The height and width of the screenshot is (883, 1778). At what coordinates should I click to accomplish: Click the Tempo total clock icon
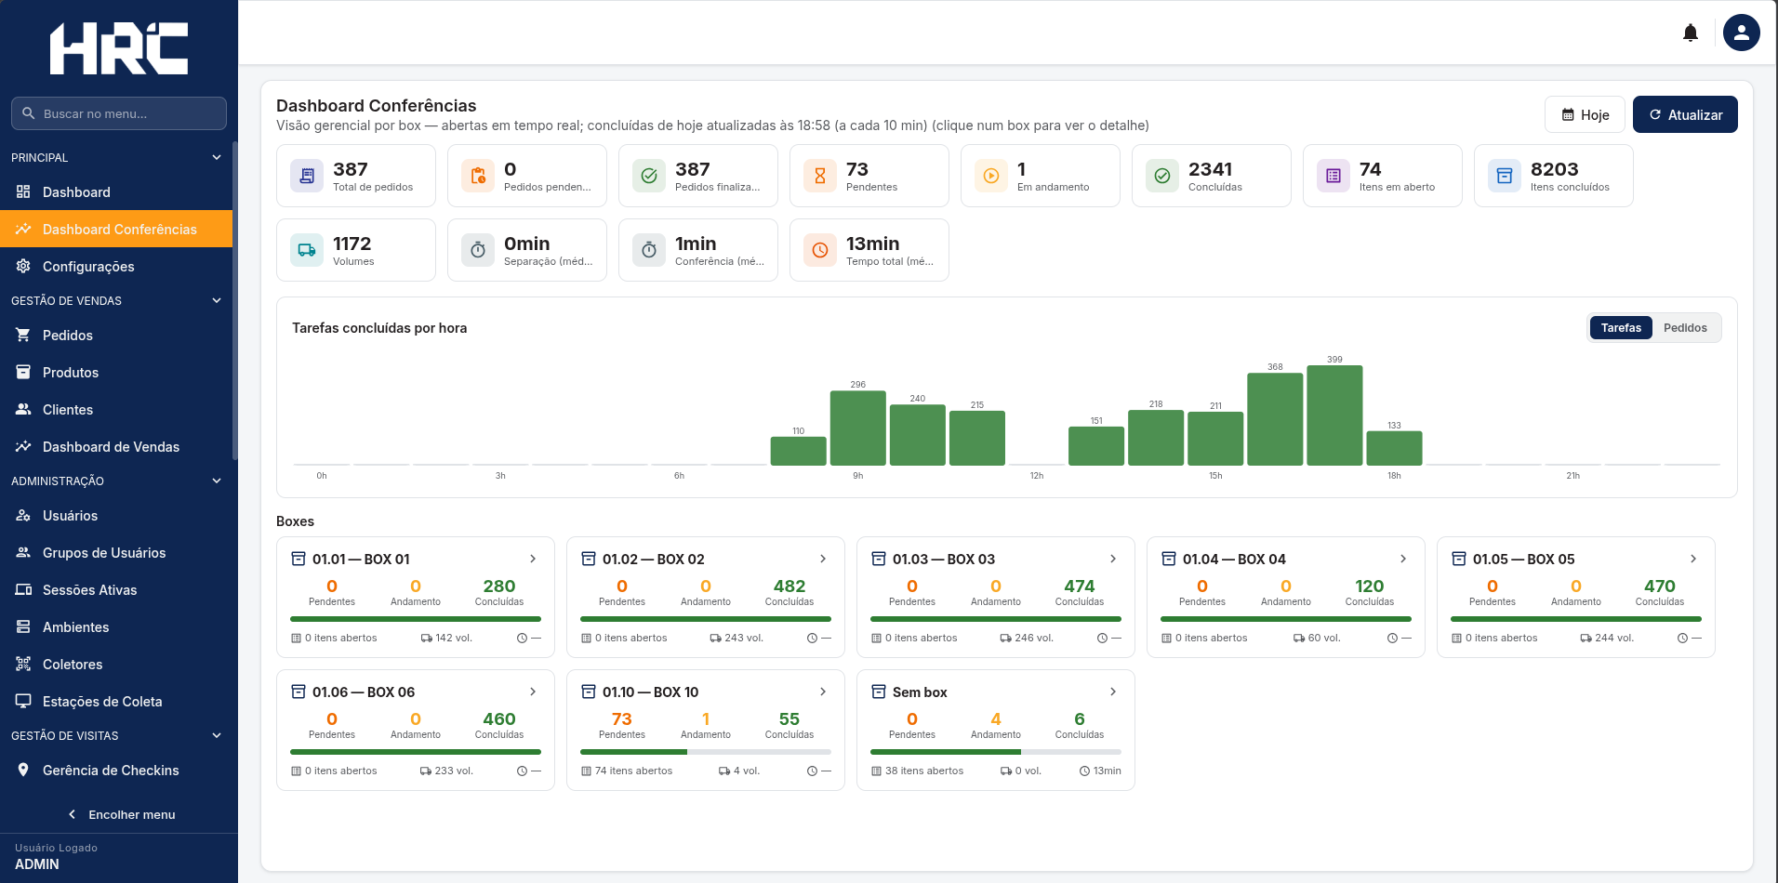tap(820, 250)
